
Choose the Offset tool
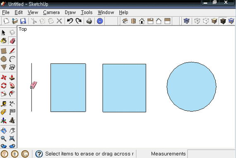point(12,94)
